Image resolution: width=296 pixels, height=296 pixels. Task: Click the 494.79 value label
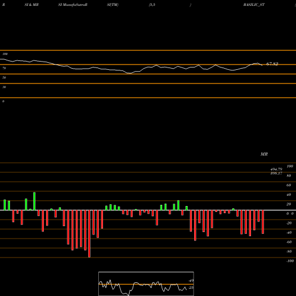click(276, 169)
